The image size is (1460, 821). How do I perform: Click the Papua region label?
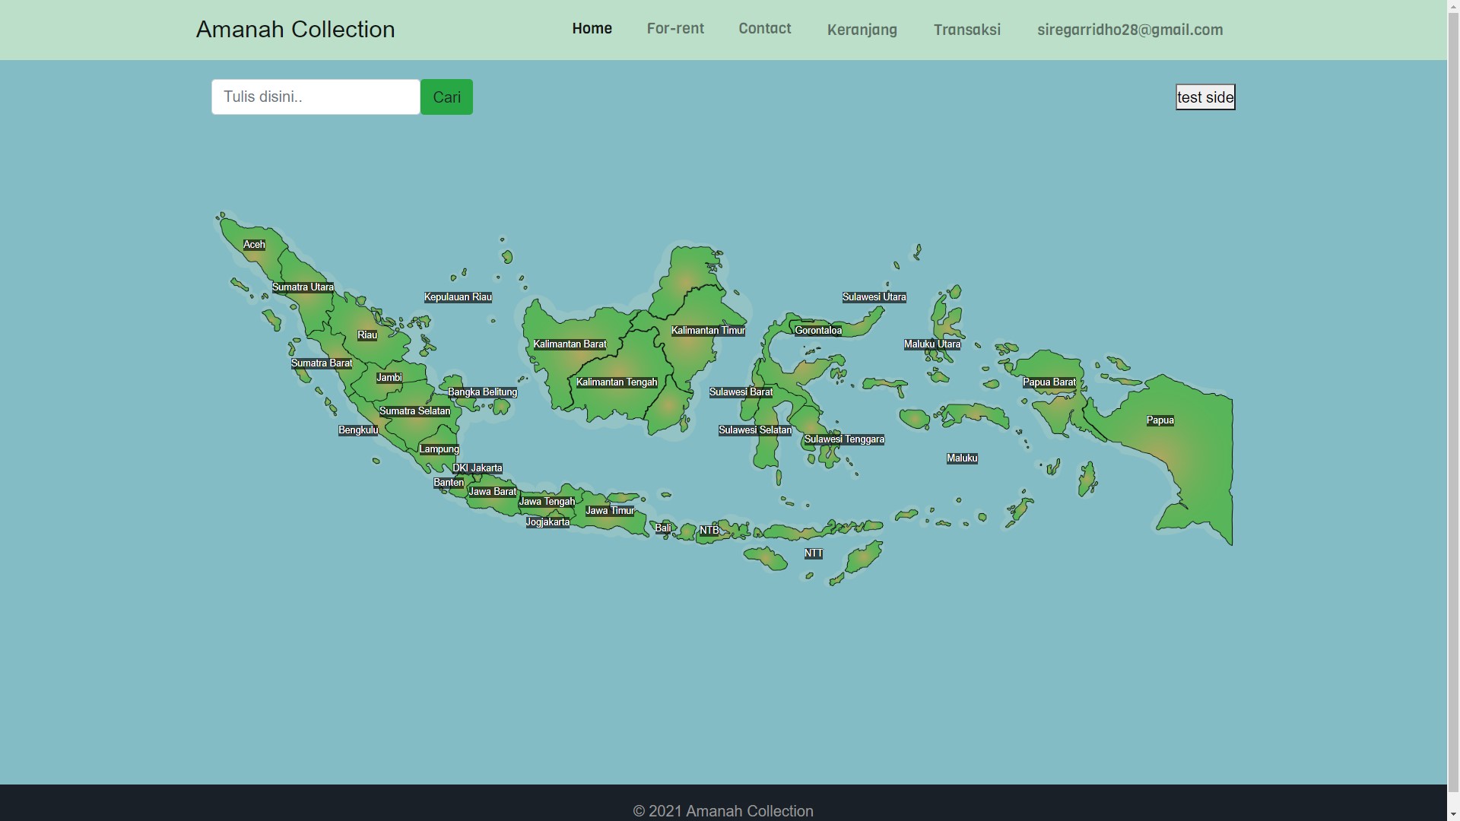(1160, 420)
